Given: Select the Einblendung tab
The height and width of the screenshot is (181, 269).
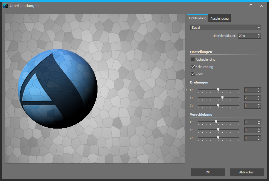Looking at the screenshot, I should tap(198, 18).
